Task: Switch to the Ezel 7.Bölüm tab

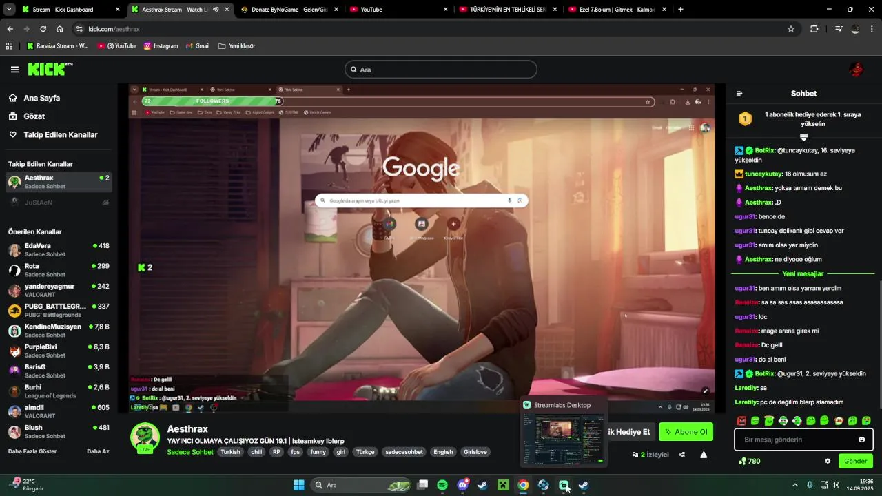Action: click(x=617, y=10)
